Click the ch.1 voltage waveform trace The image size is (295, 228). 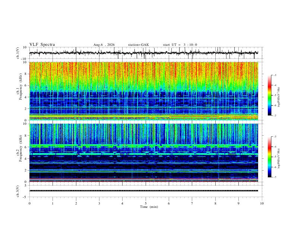(x=144, y=53)
